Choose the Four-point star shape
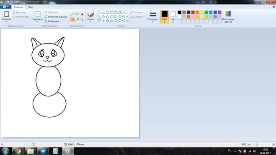 [x=103, y=21]
